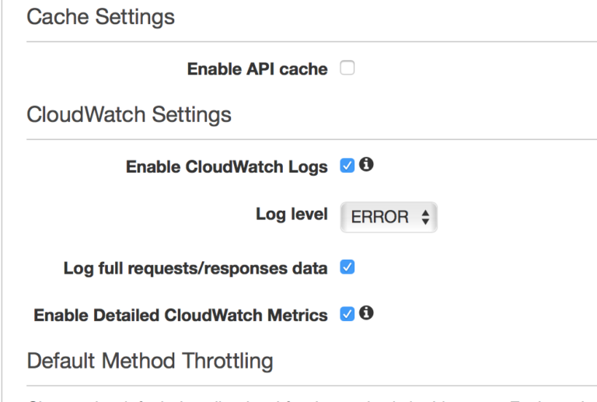The width and height of the screenshot is (597, 402).
Task: Click the Cache Settings section heading
Action: click(101, 17)
